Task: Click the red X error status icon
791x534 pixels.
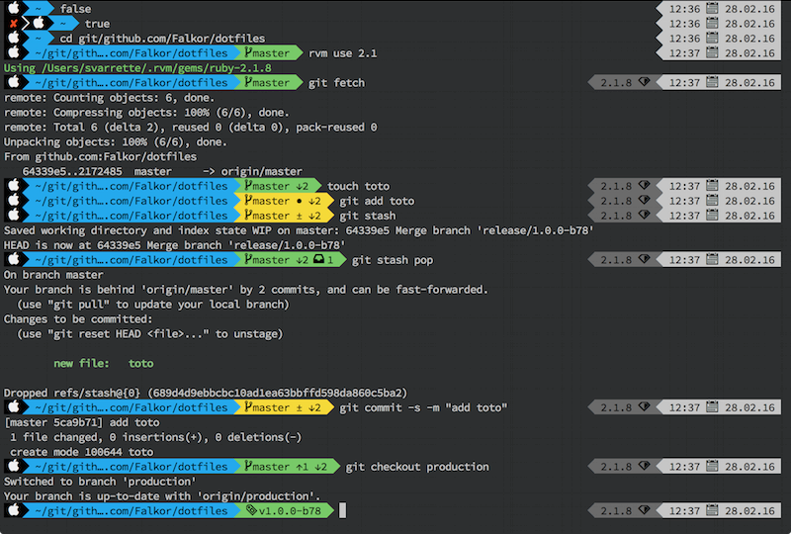Action: click(x=14, y=23)
